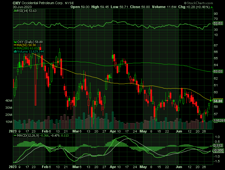Click the 63.03 MA(200) tag on the price axis
Viewport: 225px width, 170px height.
click(218, 71)
